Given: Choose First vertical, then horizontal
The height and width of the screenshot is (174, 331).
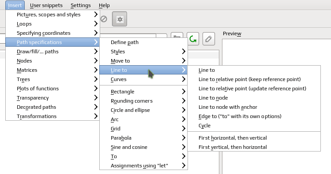Looking at the screenshot, I should click(x=254, y=147).
